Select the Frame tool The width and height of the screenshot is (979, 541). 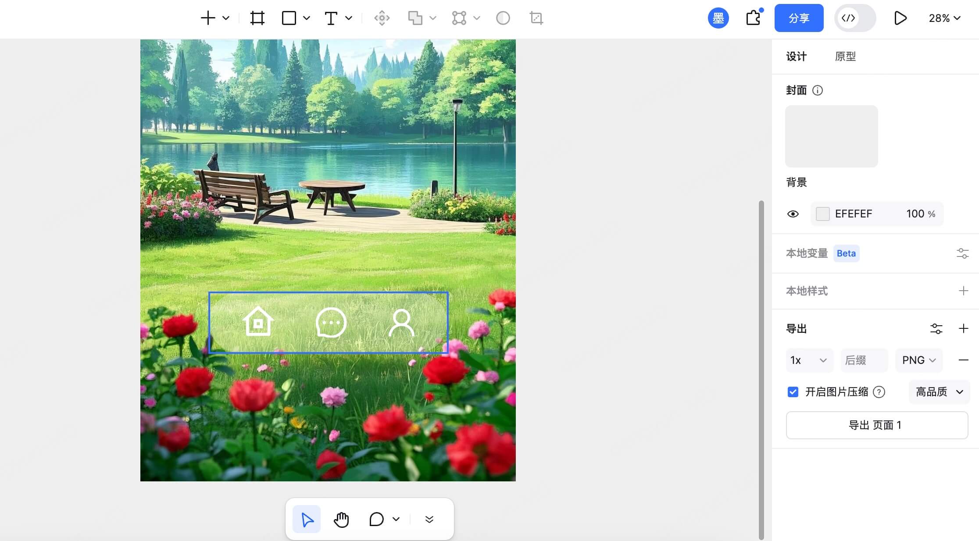click(x=257, y=18)
